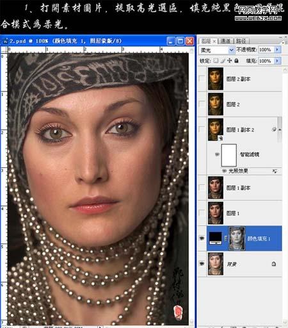
Task: Select the 图层 2 layer name
Action: pyautogui.click(x=233, y=104)
